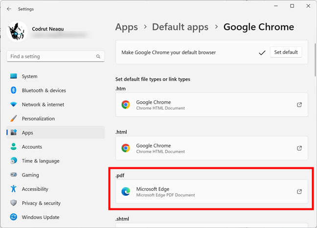Open Privacy & security settings
This screenshot has width=317, height=228.
(41, 203)
